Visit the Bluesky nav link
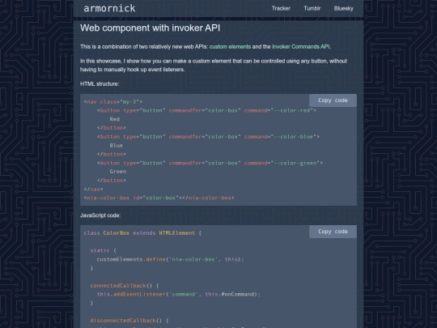The width and height of the screenshot is (437, 328). click(344, 8)
